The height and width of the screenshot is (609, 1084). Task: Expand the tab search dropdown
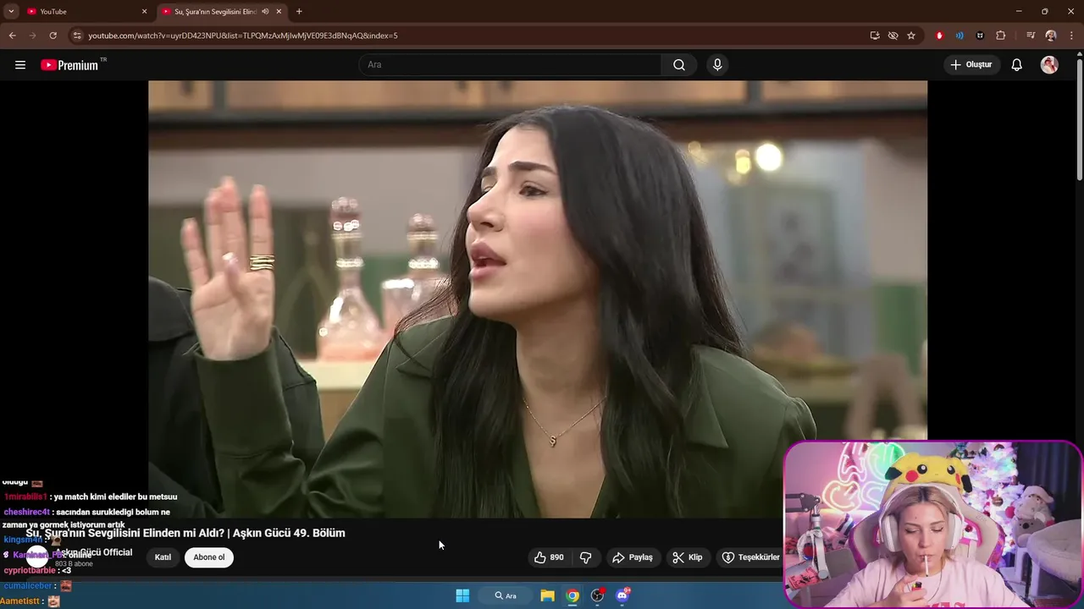(11, 12)
